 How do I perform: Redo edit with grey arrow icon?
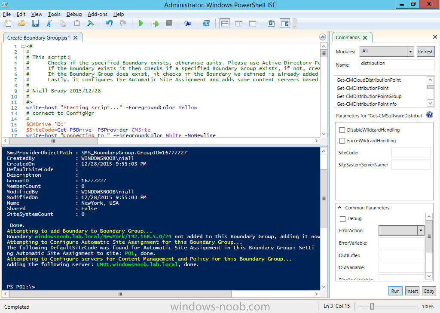(x=123, y=23)
